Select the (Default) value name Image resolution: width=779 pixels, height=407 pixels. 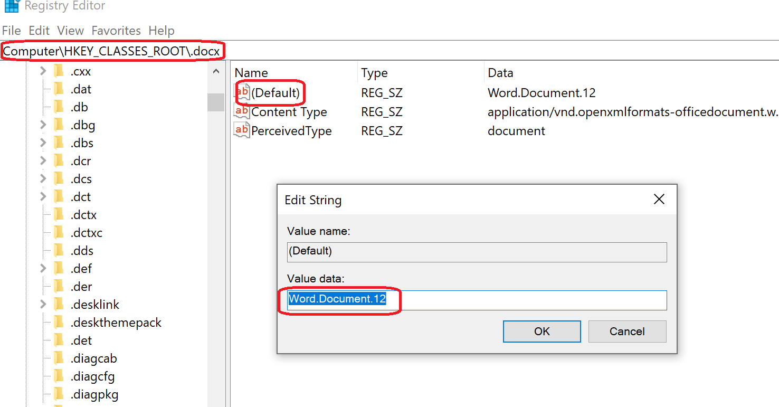click(x=275, y=93)
